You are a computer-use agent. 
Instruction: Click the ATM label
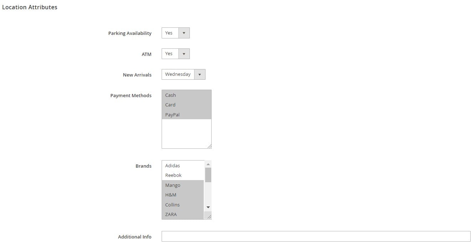[147, 54]
